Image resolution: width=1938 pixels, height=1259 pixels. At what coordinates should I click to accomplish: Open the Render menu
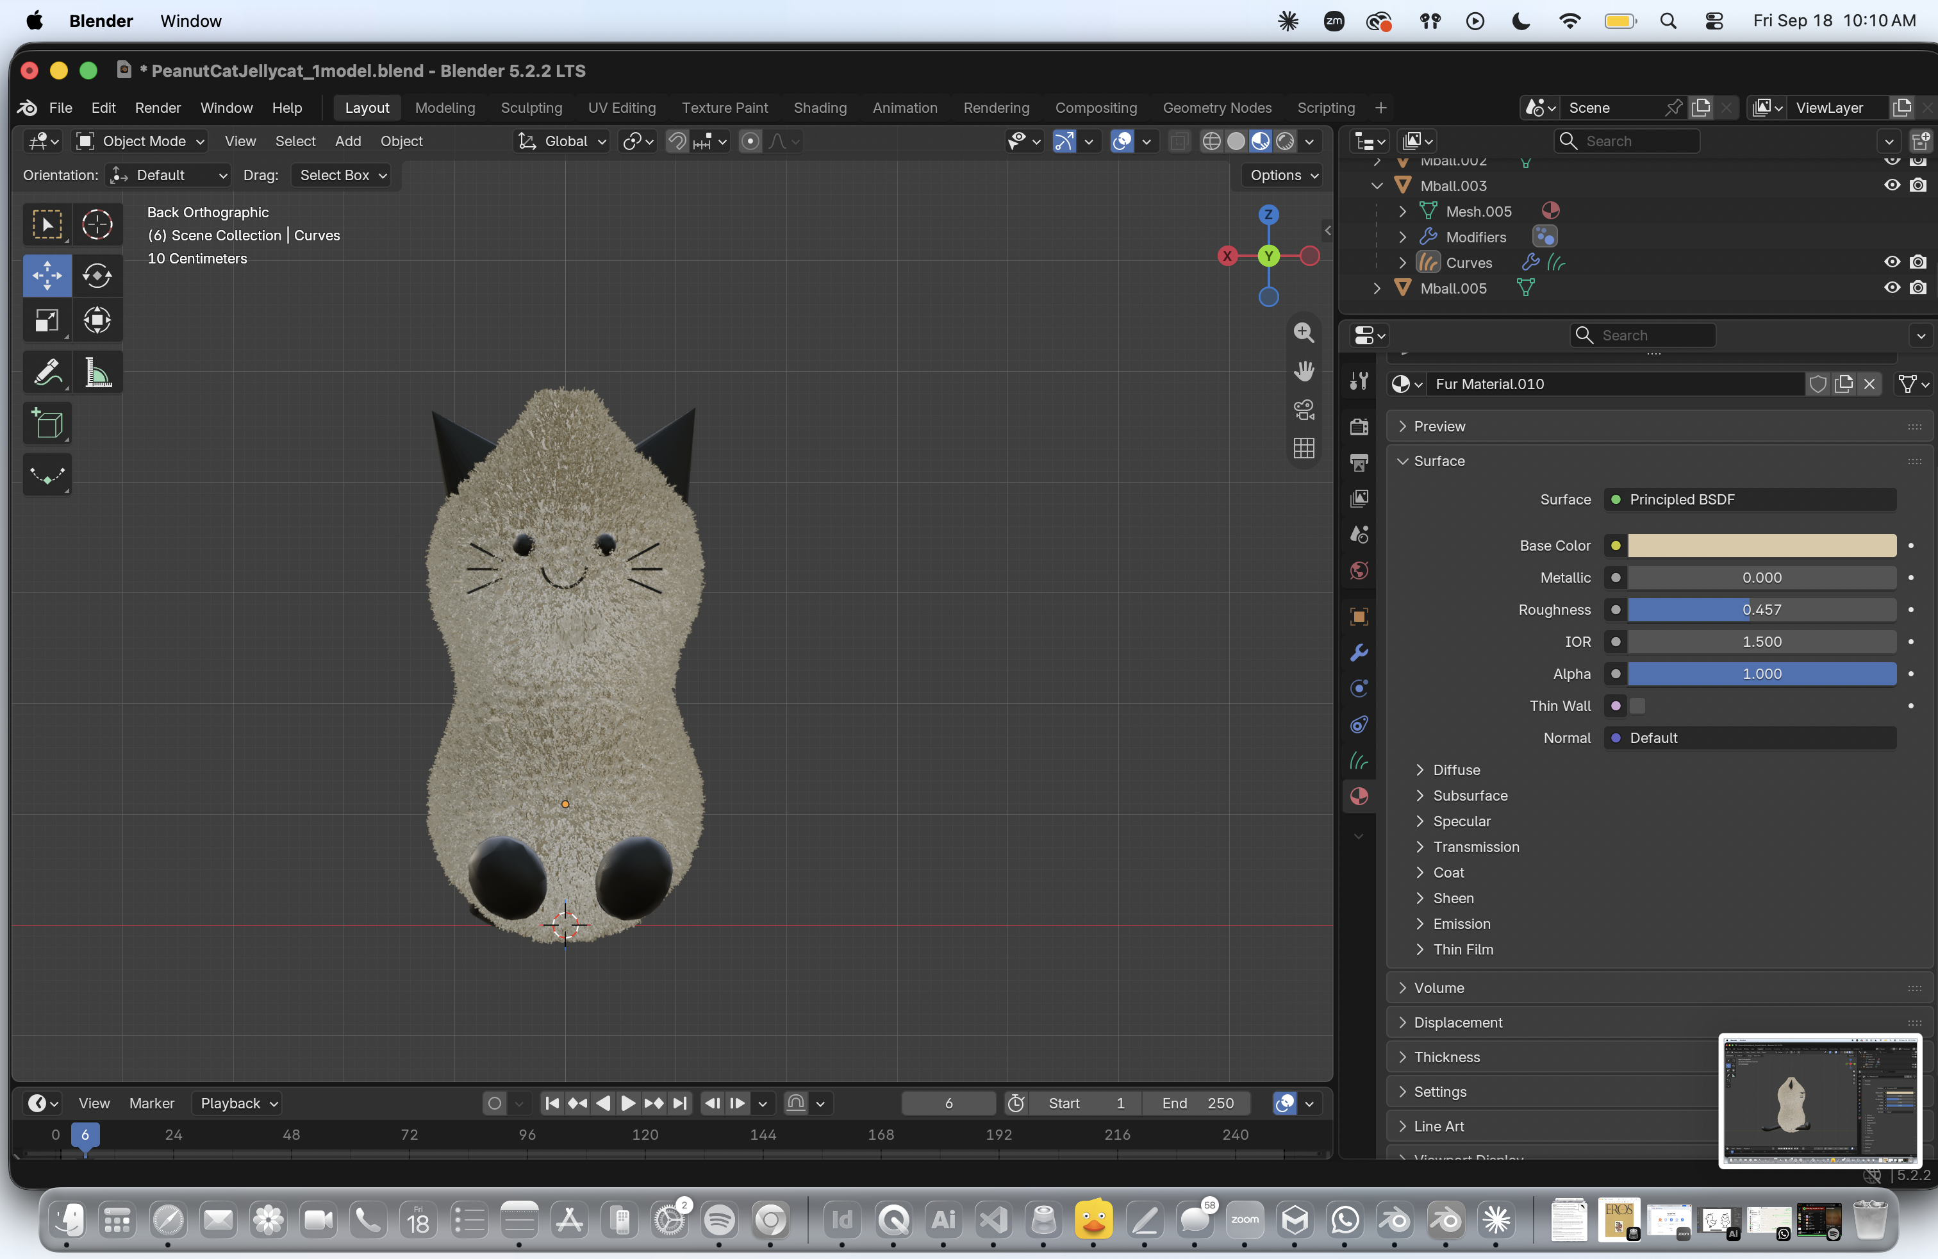tap(157, 108)
